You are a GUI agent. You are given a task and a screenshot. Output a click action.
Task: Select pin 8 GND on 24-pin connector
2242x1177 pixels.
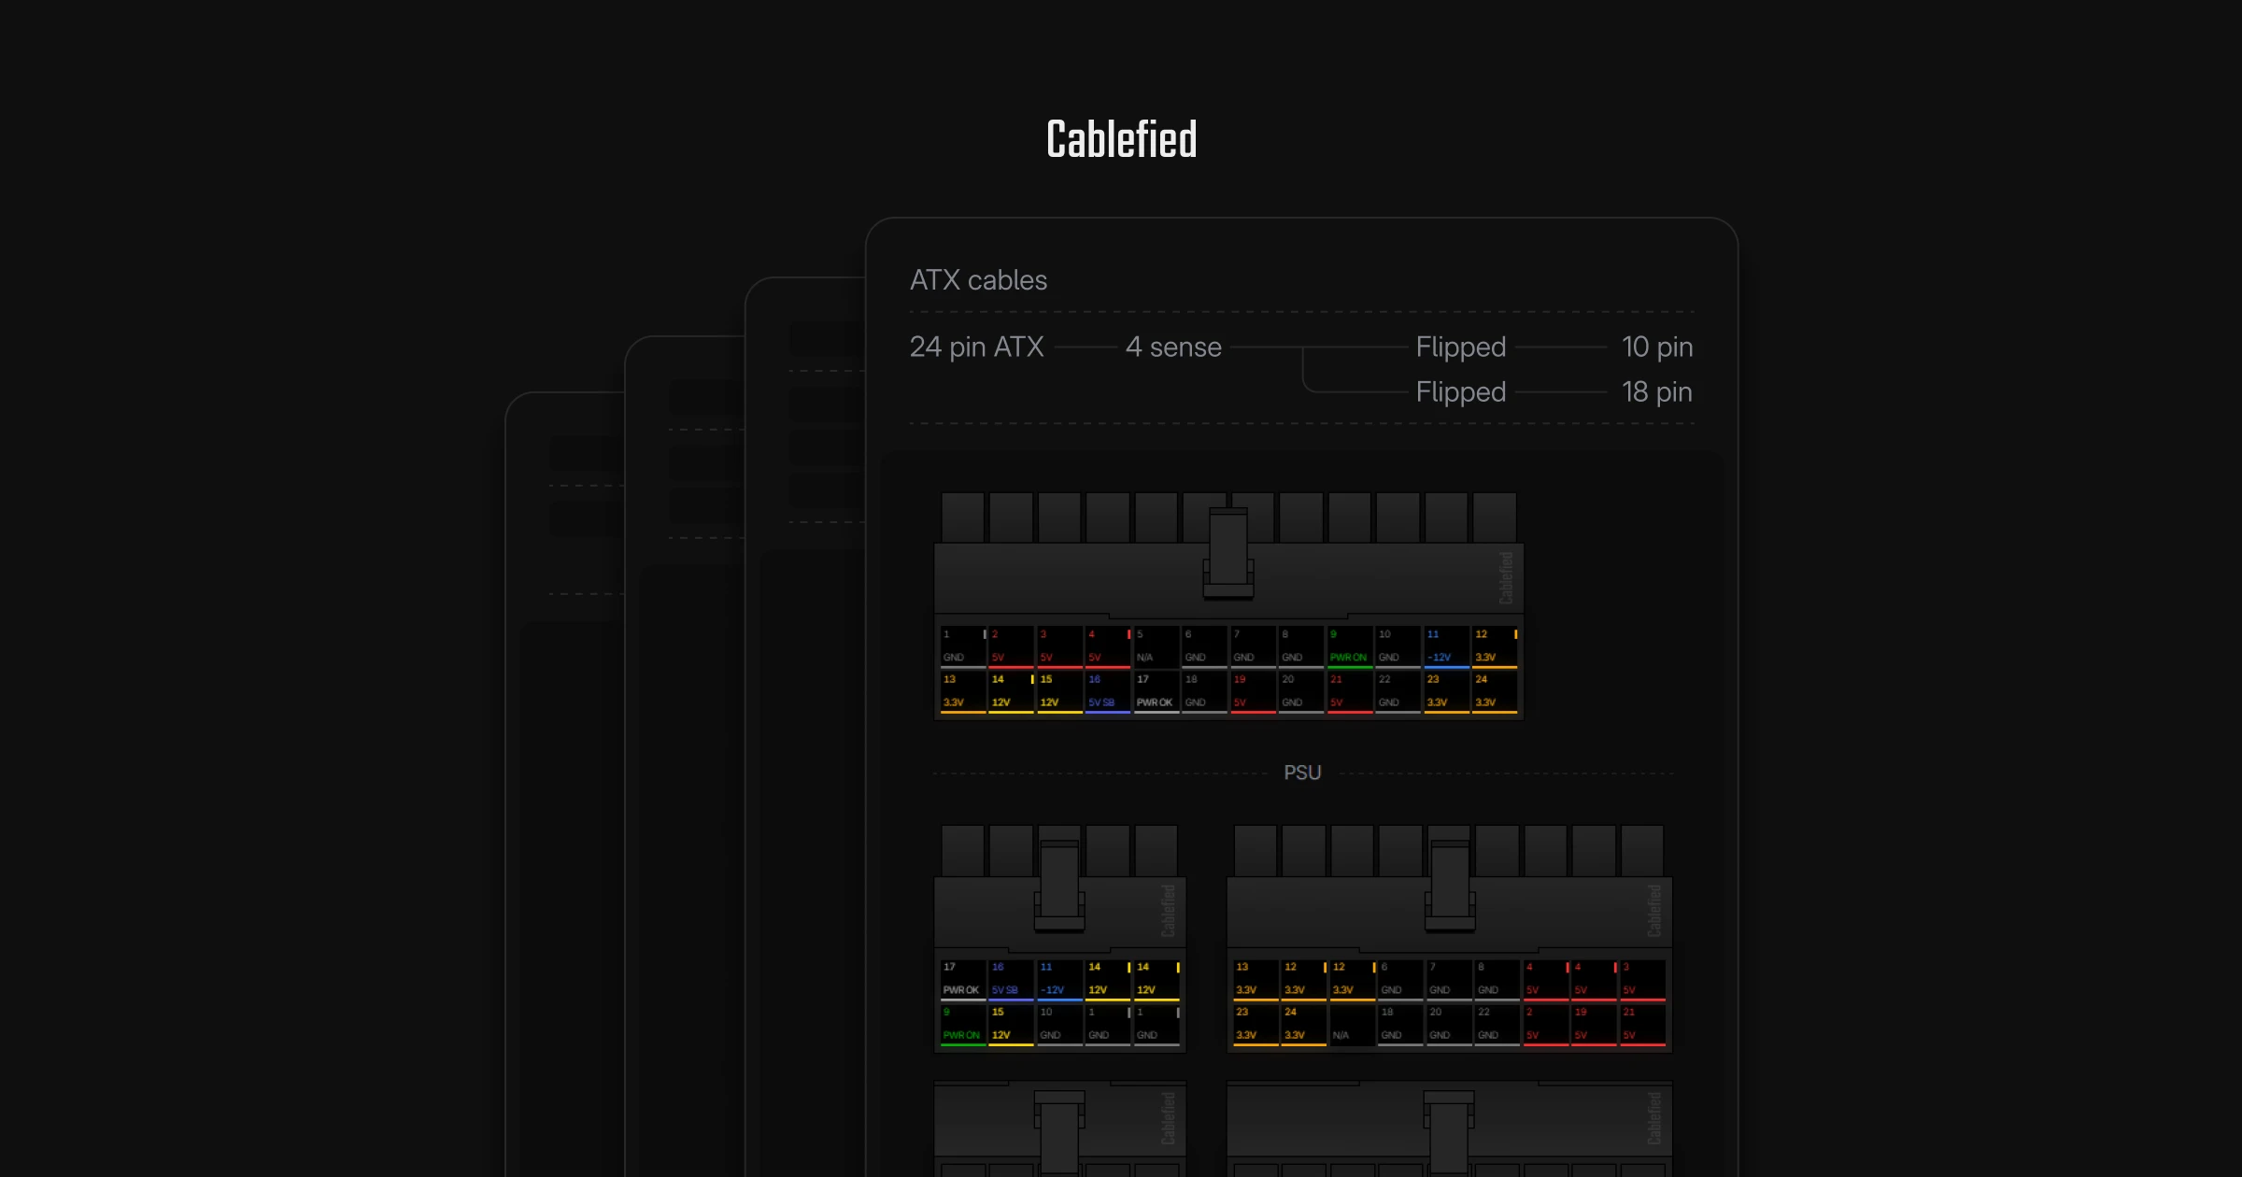(x=1301, y=646)
